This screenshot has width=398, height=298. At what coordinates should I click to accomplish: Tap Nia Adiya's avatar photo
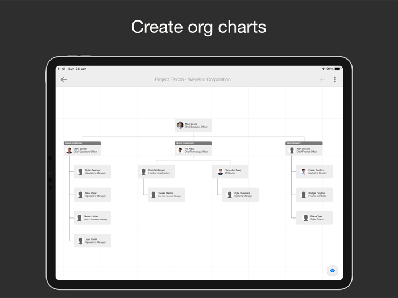[180, 150]
